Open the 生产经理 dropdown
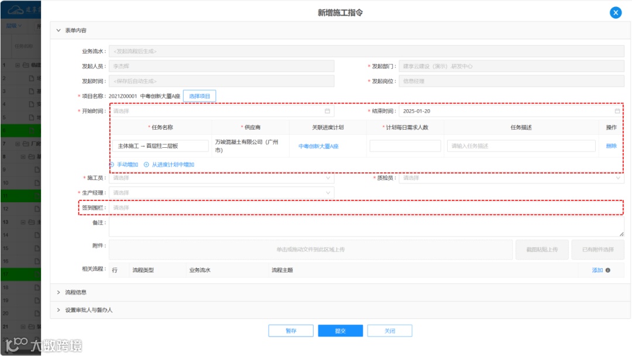The height and width of the screenshot is (357, 632). tap(221, 193)
